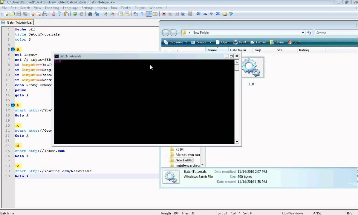358x215 pixels.
Task: Expand the Explorer address bar dropdown arrow
Action: click(x=303, y=33)
